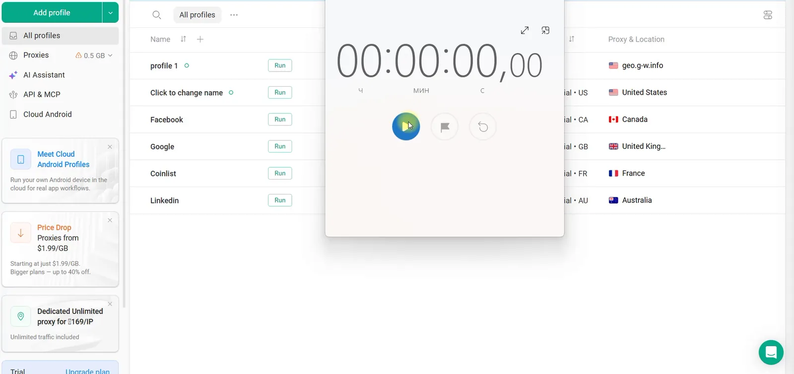This screenshot has width=794, height=374.
Task: Expand the Proxies 0.5 GB chevron
Action: (110, 56)
